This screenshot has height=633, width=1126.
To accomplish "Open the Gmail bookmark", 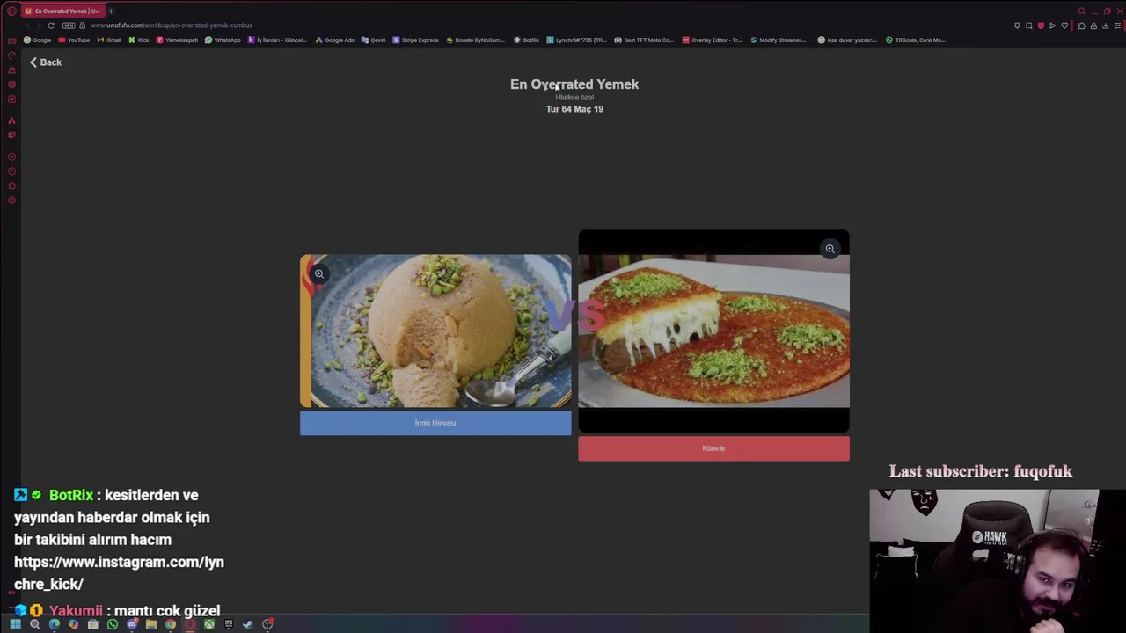I will pyautogui.click(x=109, y=40).
